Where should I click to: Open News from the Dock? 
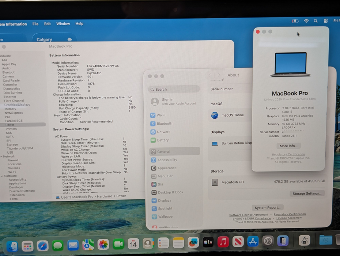point(238,241)
